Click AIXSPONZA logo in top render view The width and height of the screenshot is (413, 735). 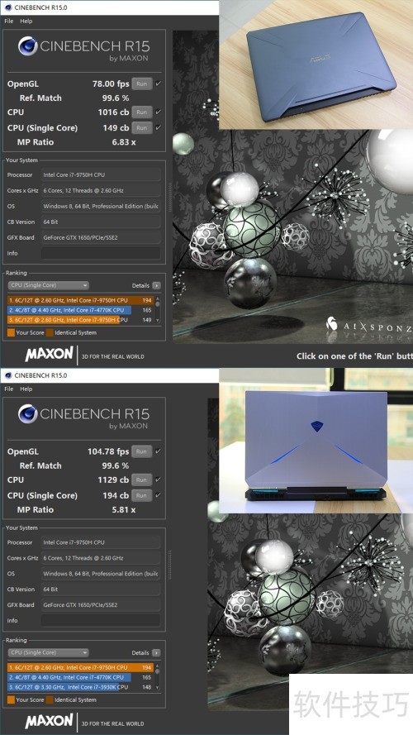point(369,324)
